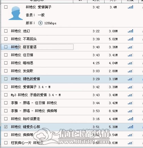The height and width of the screenshot is (148, 143).
Task: Click the popularity bars for 林艳仪 始终话要走
Action: click(x=130, y=119)
